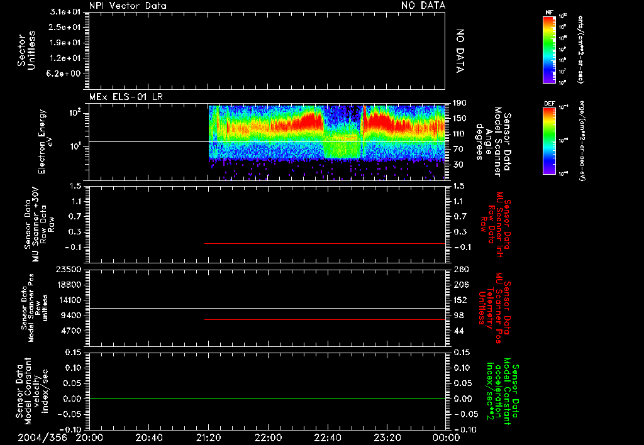
Task: Click the green velocity trace line
Action: point(267,398)
